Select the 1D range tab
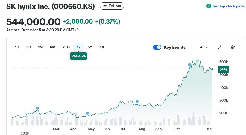Screen dimensions: 246x135 pos(17,47)
